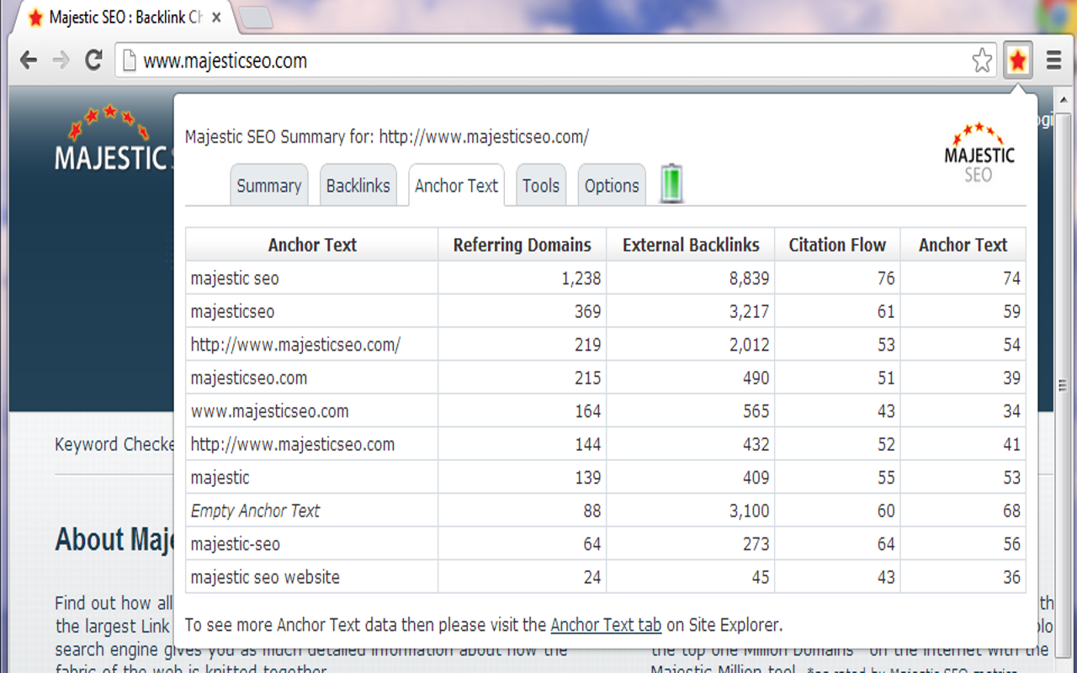Click the Majestic SEO logo in popup
The image size is (1077, 673).
[x=979, y=152]
